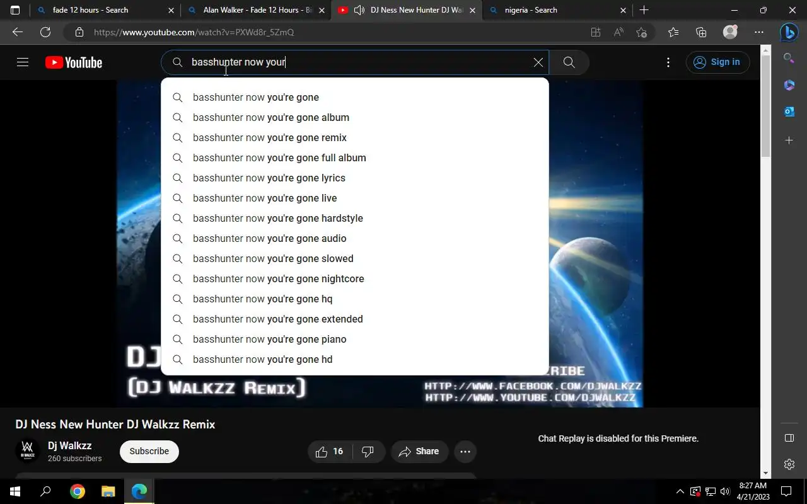
Task: Choose suggestion "now you're gone slowed"
Action: click(355, 258)
